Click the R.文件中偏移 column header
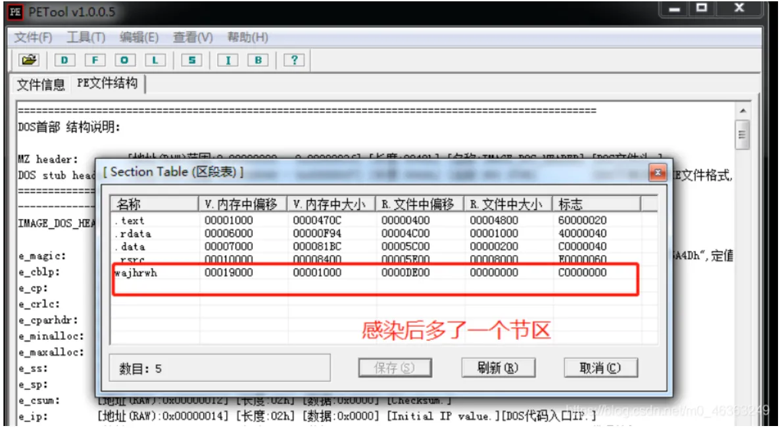The width and height of the screenshot is (780, 428). pyautogui.click(x=420, y=204)
